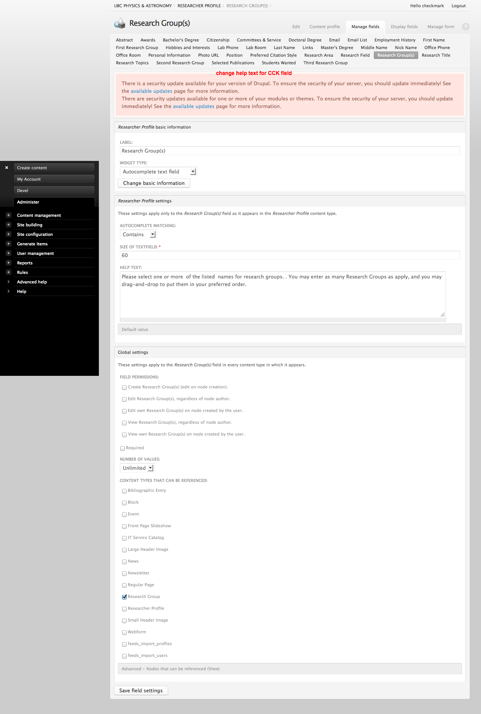Viewport: 481px width, 714px height.
Task: Enable the Required checkbox
Action: (122, 448)
